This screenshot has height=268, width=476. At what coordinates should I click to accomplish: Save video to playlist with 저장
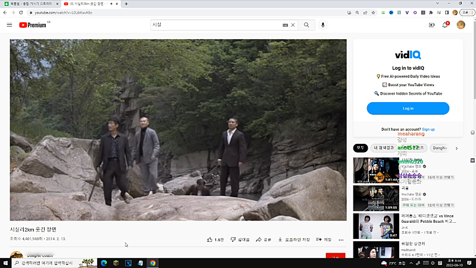pyautogui.click(x=324, y=239)
